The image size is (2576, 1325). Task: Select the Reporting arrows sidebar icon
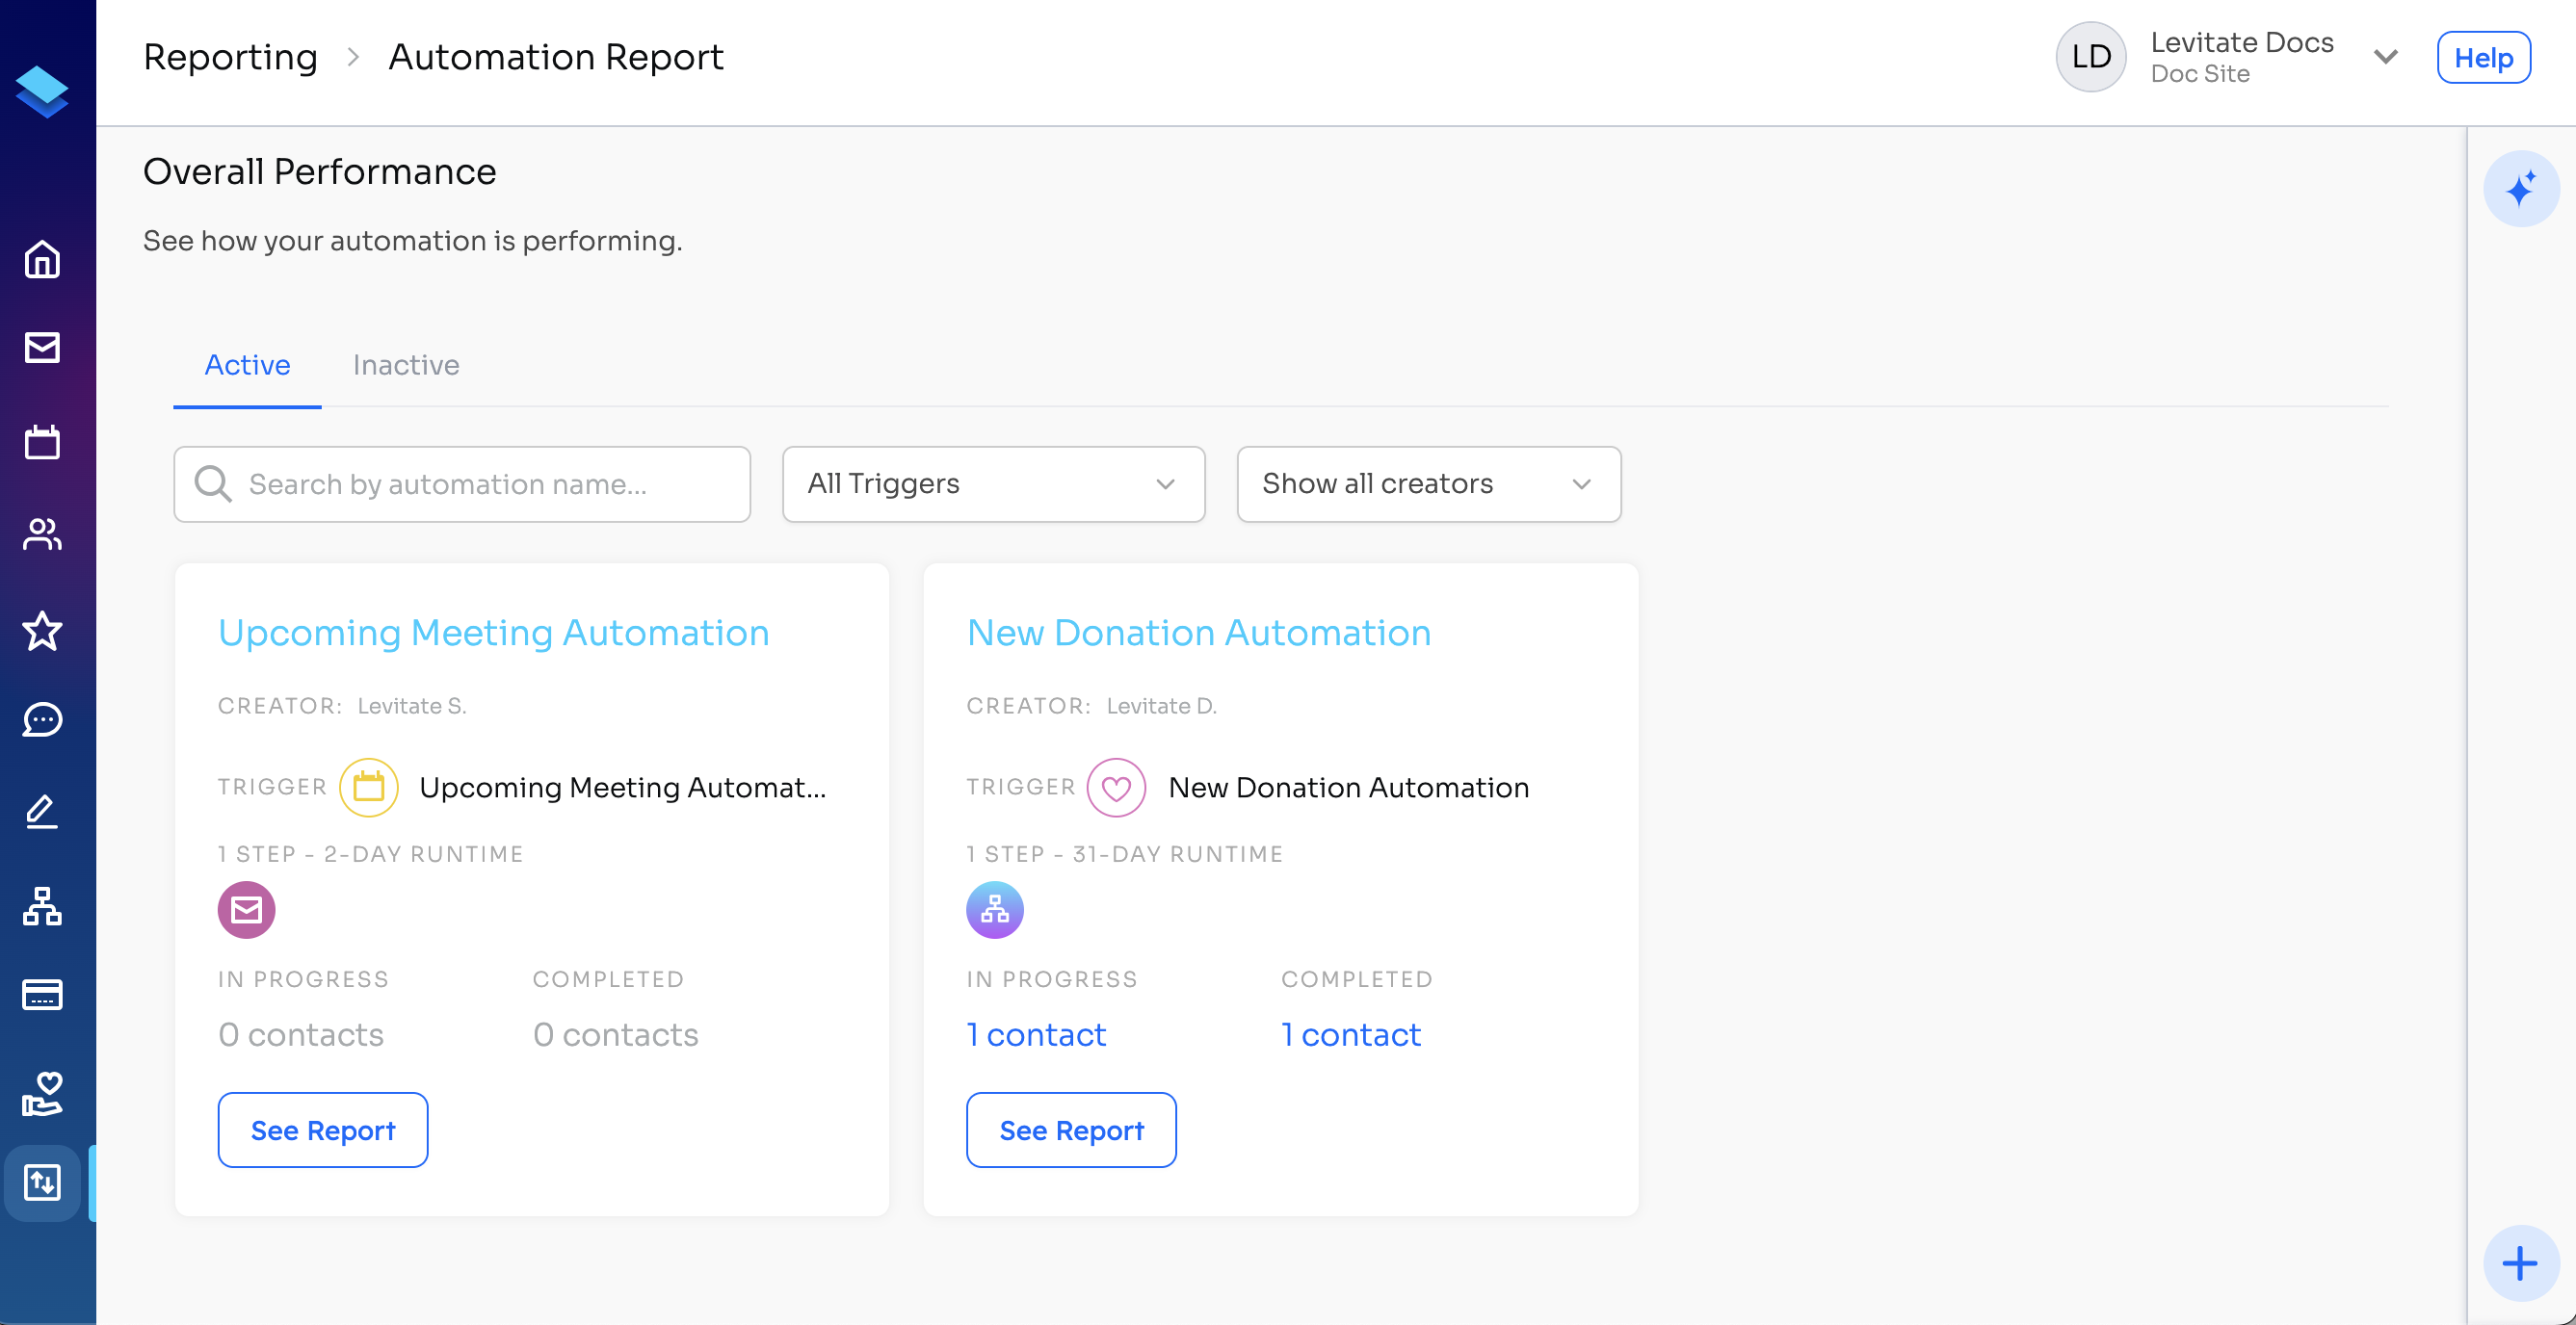tap(42, 1182)
